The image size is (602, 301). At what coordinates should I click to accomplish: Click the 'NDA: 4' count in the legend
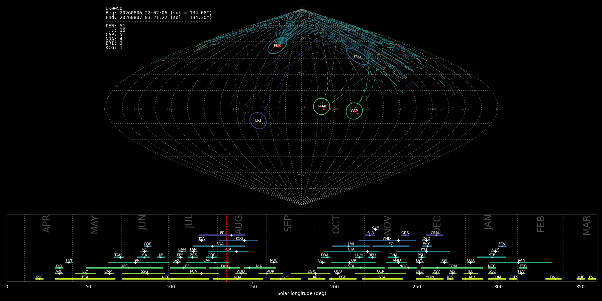114,39
